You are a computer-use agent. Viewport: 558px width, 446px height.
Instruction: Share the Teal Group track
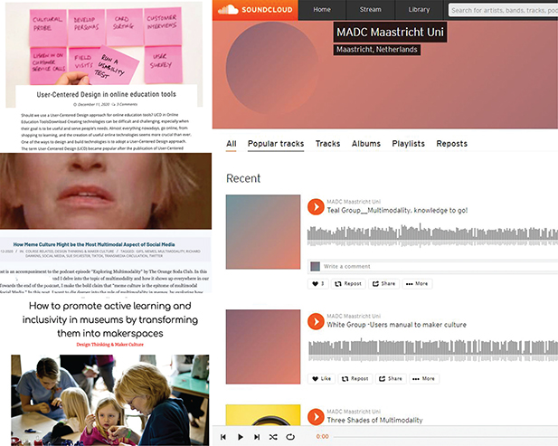pos(383,284)
